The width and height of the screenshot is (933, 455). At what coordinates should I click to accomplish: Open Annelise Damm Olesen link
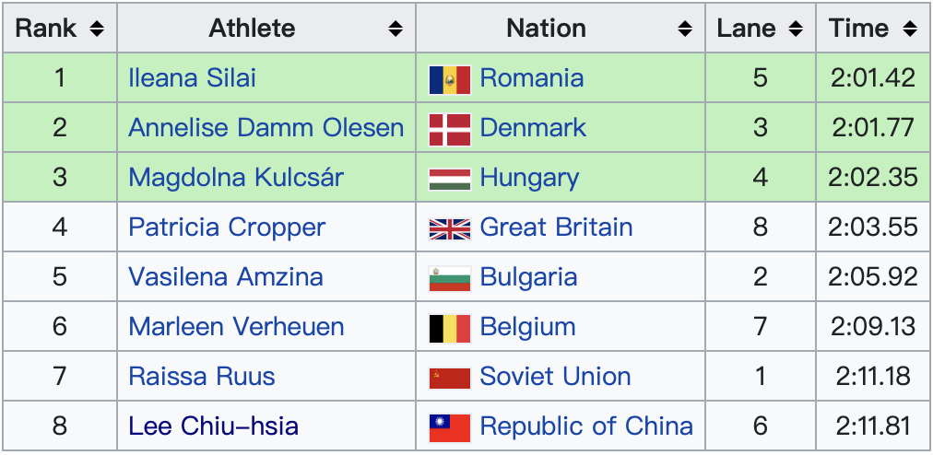pos(266,127)
